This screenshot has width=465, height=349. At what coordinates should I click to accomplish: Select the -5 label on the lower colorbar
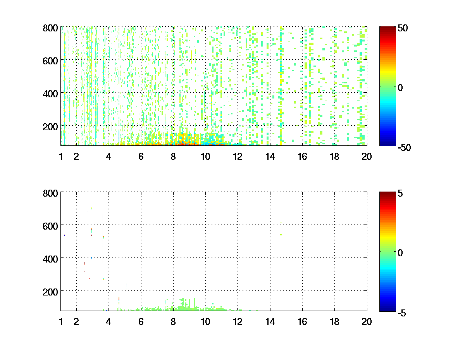click(402, 313)
